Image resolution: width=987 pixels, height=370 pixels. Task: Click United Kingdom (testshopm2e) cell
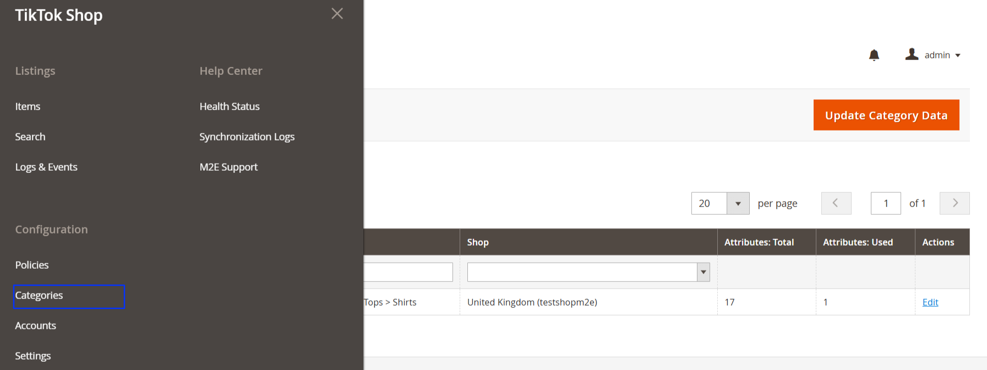tap(588, 302)
